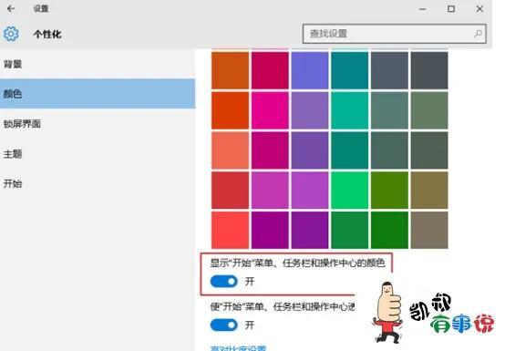Choose the turquoise swatch in second row
Viewport: 505px width, 351px height.
[x=350, y=110]
